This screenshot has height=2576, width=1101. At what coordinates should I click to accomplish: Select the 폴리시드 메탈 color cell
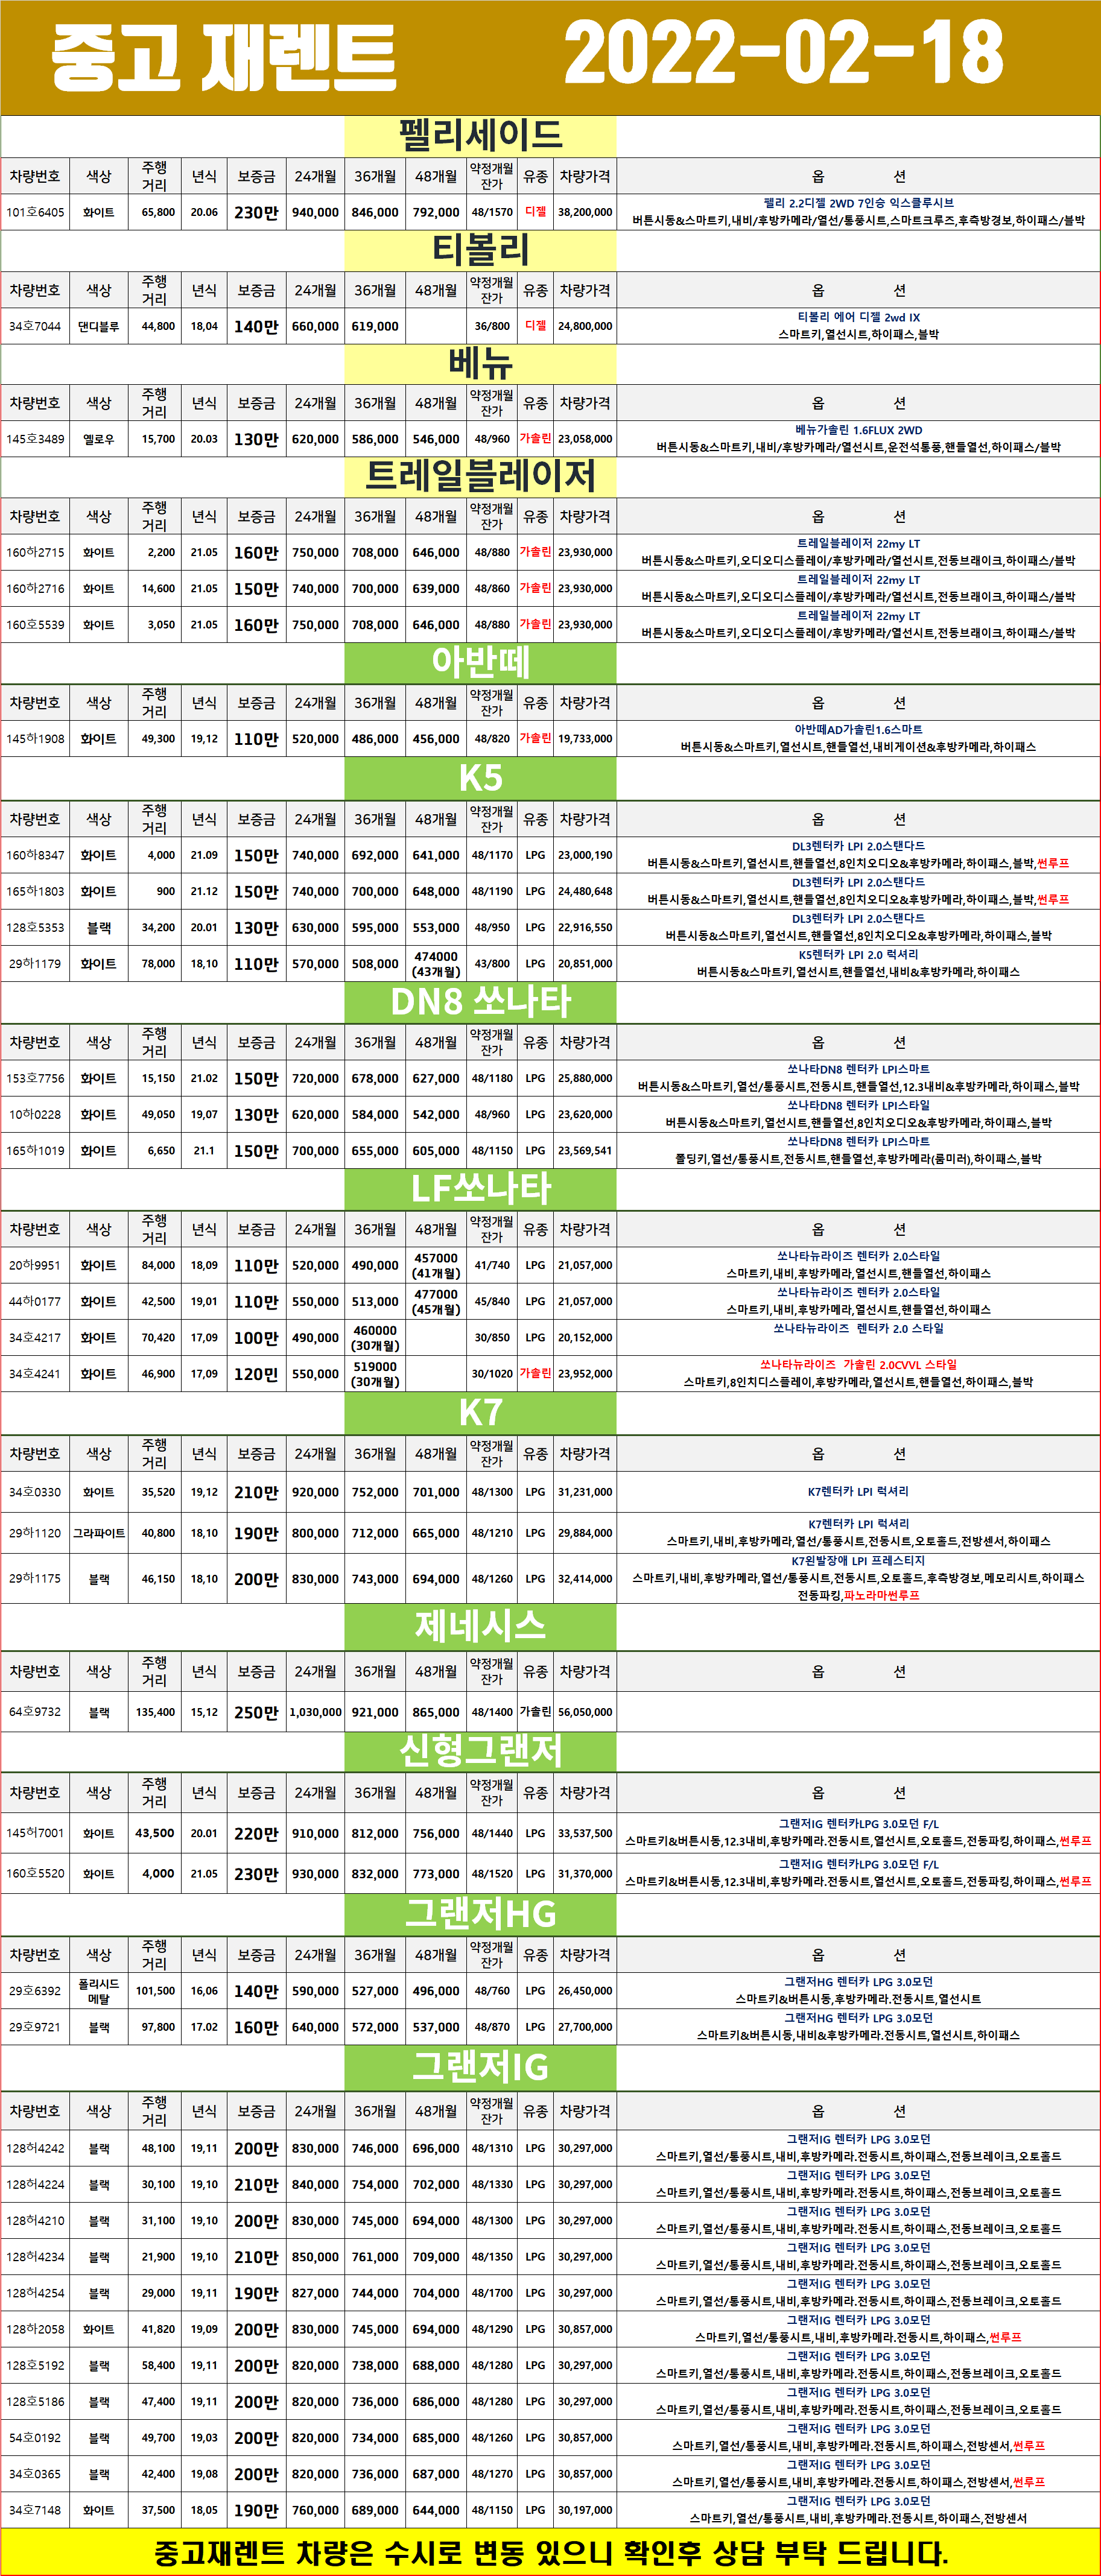click(98, 1990)
